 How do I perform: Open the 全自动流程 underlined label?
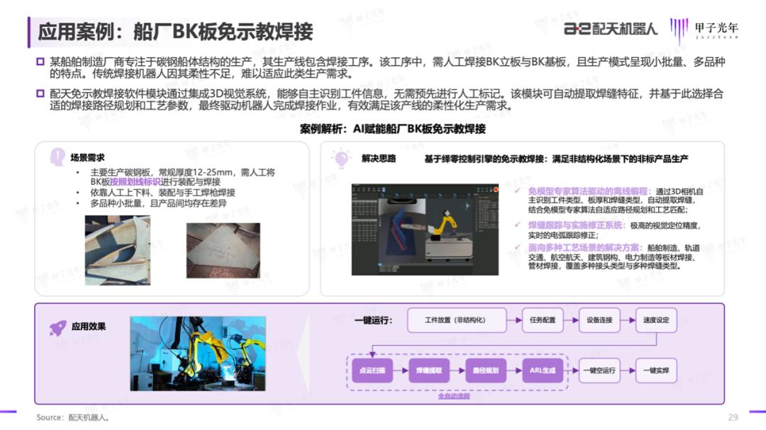click(x=454, y=396)
